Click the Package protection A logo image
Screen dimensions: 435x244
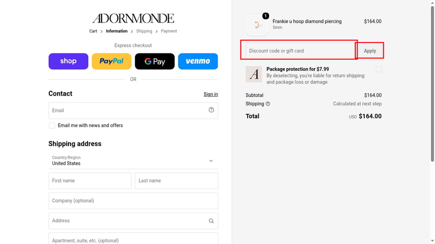tap(254, 74)
